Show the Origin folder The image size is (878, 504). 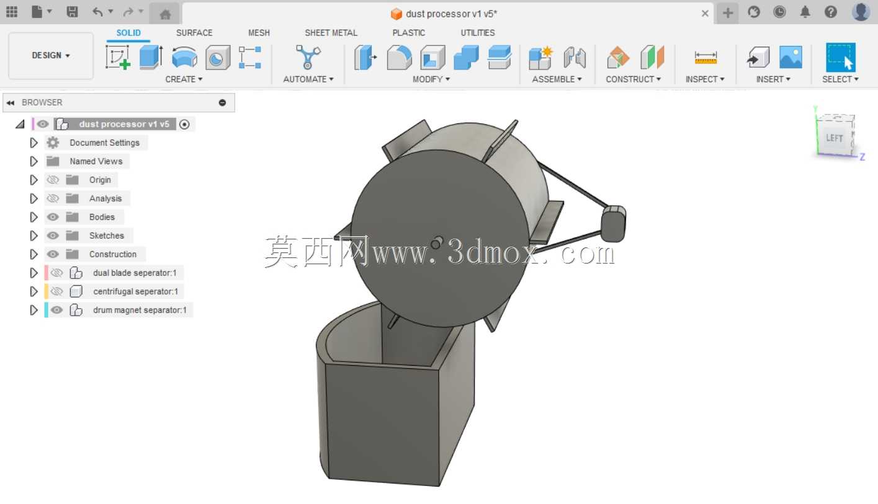coord(53,180)
